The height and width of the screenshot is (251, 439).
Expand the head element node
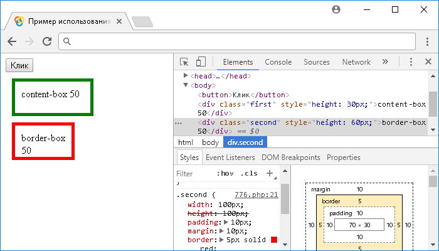pyautogui.click(x=186, y=75)
